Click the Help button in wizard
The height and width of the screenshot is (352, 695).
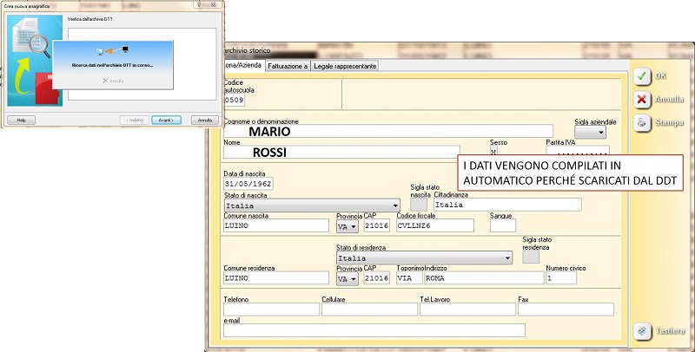coord(21,120)
